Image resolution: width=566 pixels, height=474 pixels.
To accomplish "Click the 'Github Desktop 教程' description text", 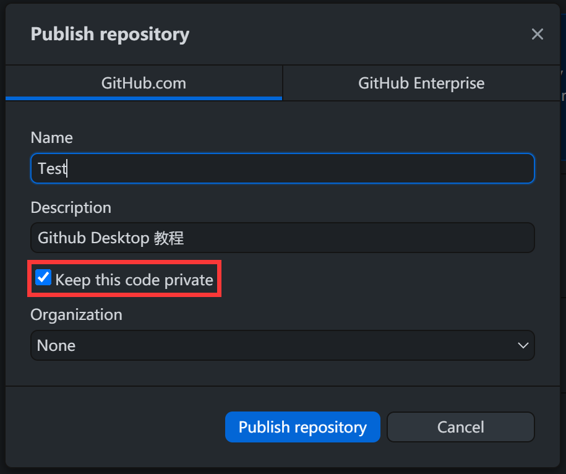I will [x=111, y=238].
